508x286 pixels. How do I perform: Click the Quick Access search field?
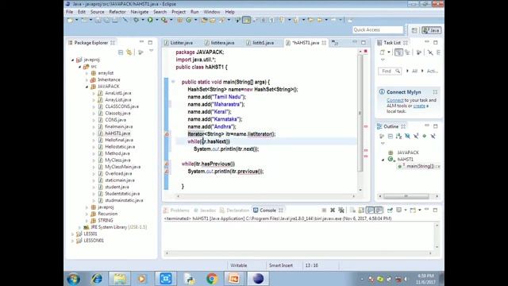[x=378, y=30]
